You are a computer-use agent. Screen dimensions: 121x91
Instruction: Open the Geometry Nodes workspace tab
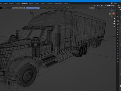pyautogui.click(x=58, y=4)
